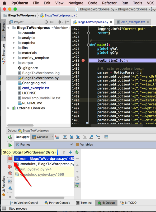
Task: Expand the analysis folder
Action: tap(14, 38)
